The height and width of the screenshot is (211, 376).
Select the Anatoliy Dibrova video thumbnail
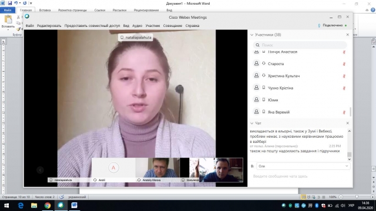[x=157, y=170]
